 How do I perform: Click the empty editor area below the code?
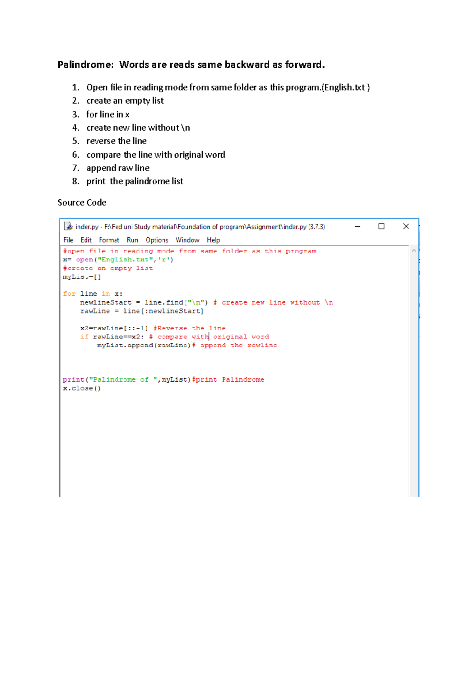234,444
